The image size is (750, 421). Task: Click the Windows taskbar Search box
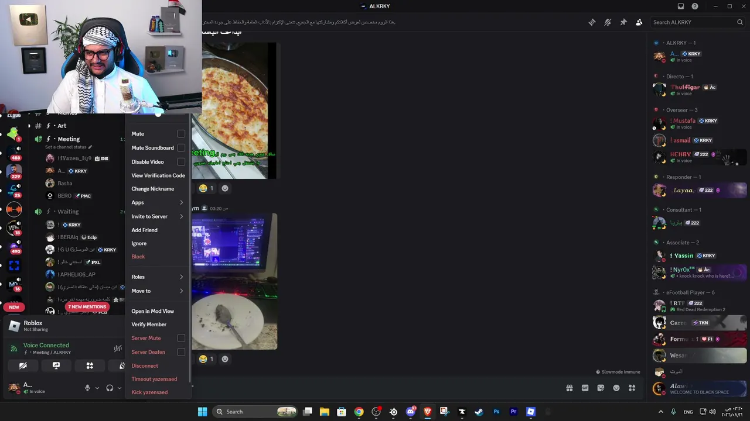tap(255, 412)
